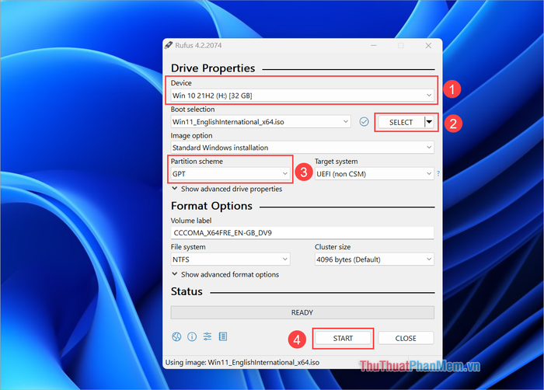Image resolution: width=544 pixels, height=390 pixels.
Task: Click the Volume label input field
Action: [x=302, y=233]
